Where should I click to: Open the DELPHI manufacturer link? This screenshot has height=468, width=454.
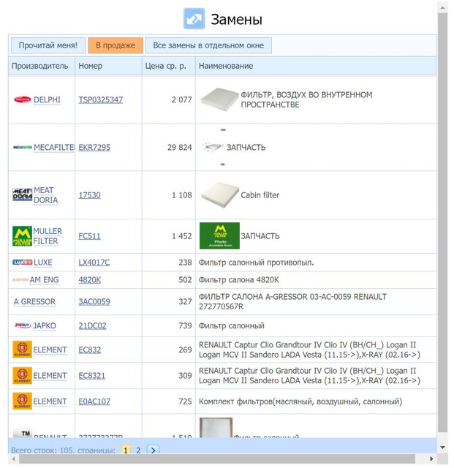pos(47,99)
